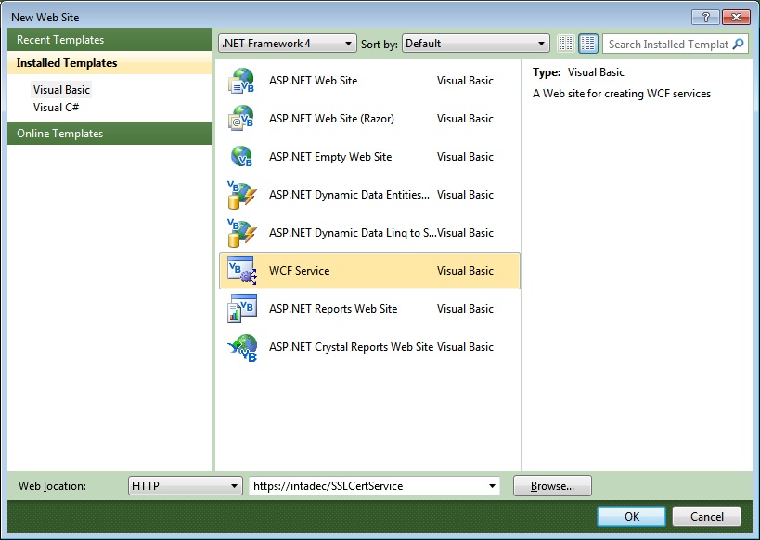Expand the Online Templates section

pos(109,134)
